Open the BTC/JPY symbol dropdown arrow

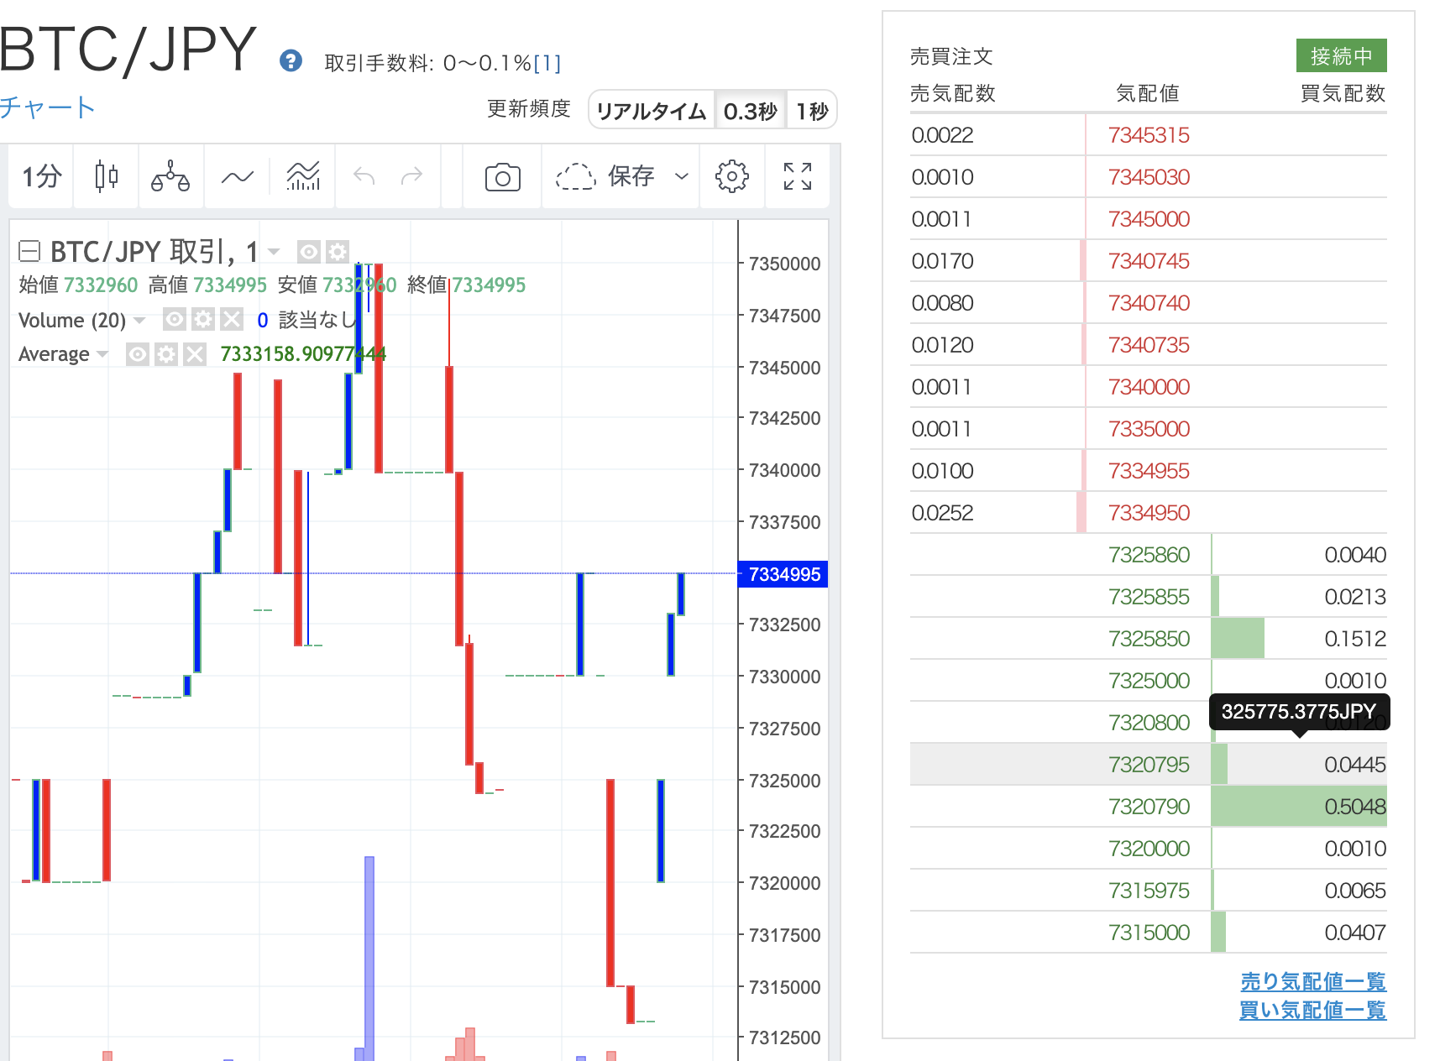(273, 252)
